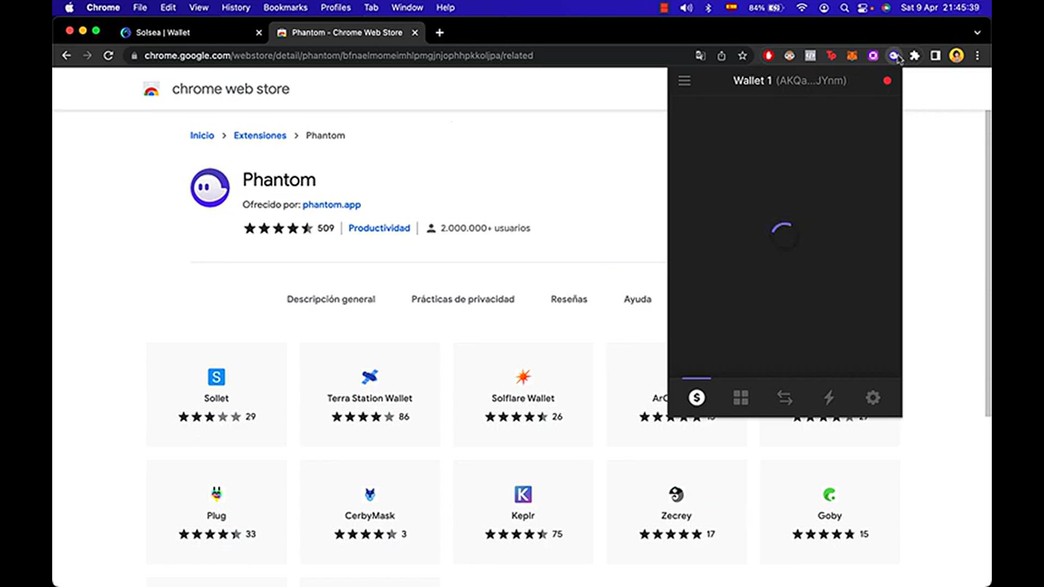
Task: Bookmark this page with star icon
Action: (742, 55)
